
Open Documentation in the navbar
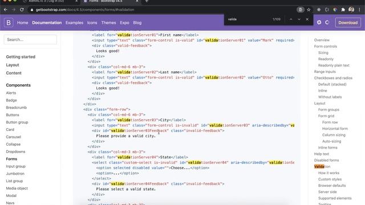tap(47, 23)
